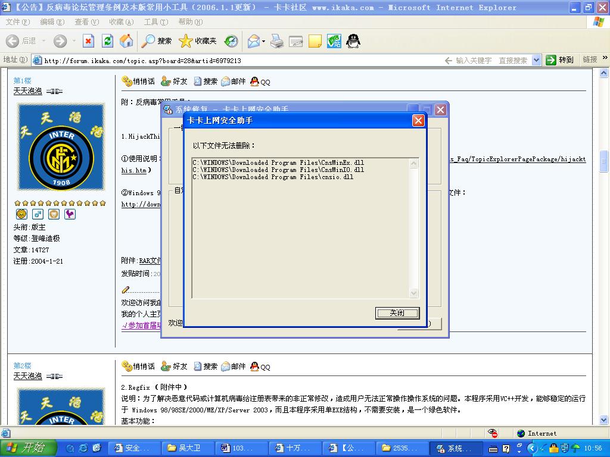Click the page scrollbar up arrow

coord(604,73)
